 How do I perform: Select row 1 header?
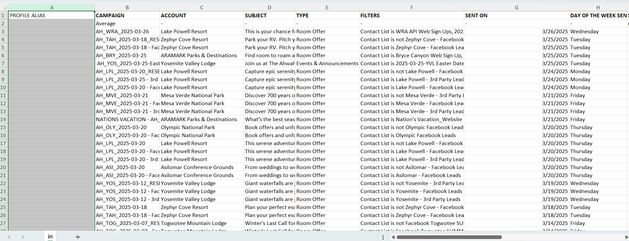click(4, 15)
